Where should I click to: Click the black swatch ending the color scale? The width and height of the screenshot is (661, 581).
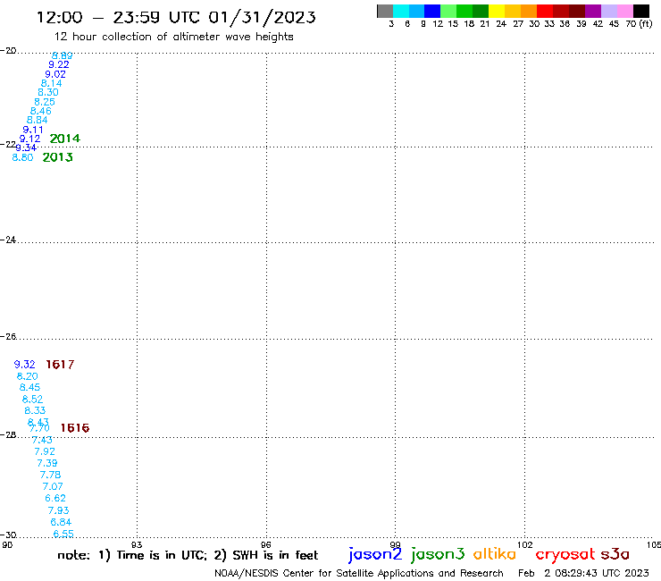click(641, 11)
